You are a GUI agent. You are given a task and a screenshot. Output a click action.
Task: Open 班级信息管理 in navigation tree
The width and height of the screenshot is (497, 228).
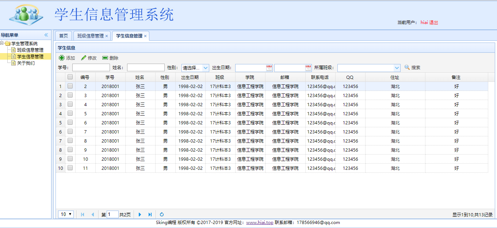pyautogui.click(x=30, y=50)
